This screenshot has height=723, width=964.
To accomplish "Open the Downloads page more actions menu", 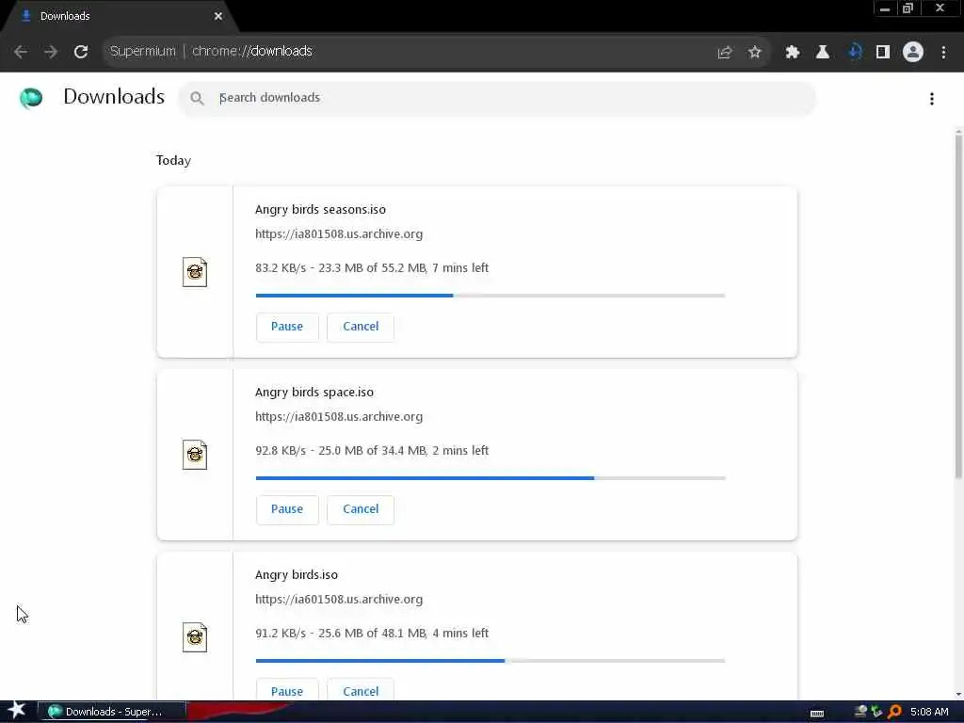I will click(x=931, y=99).
